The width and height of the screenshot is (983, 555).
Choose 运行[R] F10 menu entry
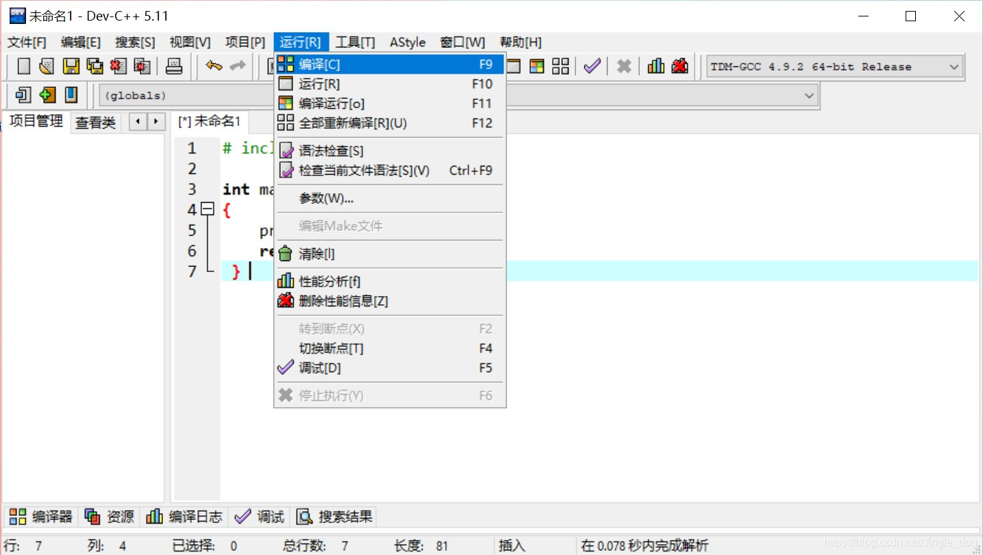390,84
